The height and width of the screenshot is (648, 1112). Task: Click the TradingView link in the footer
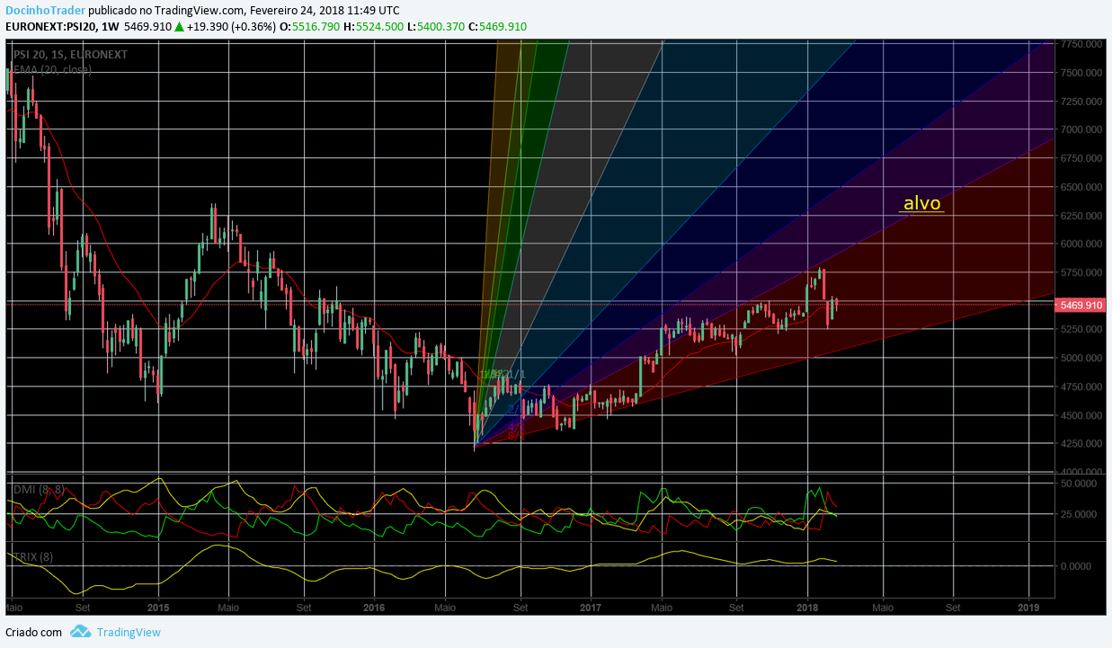(129, 633)
